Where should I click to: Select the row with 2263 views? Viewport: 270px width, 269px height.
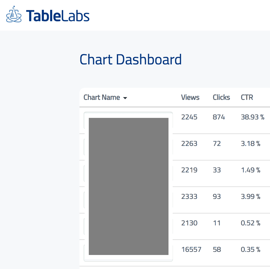click(x=189, y=144)
